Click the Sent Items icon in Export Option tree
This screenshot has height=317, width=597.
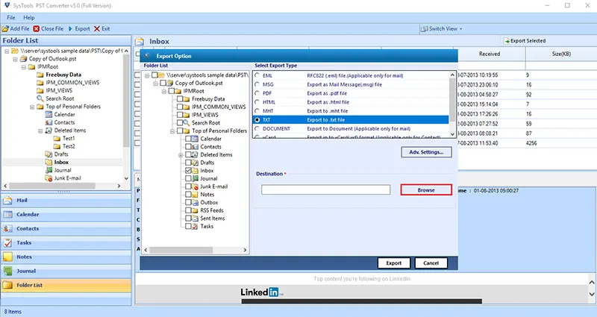pyautogui.click(x=195, y=218)
